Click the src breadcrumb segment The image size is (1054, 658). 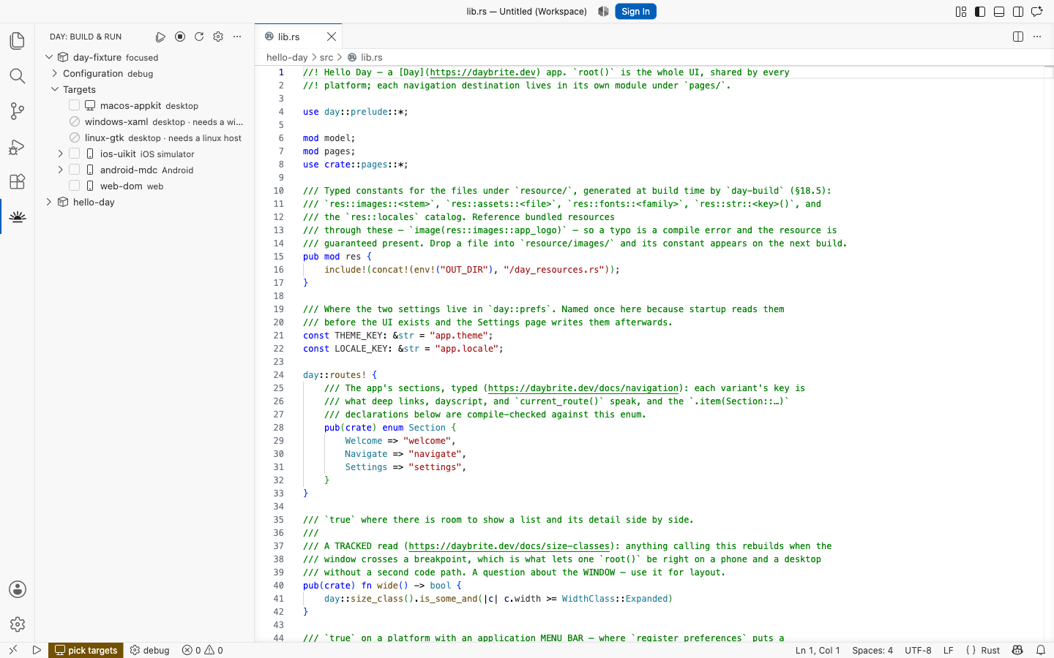[x=326, y=57]
